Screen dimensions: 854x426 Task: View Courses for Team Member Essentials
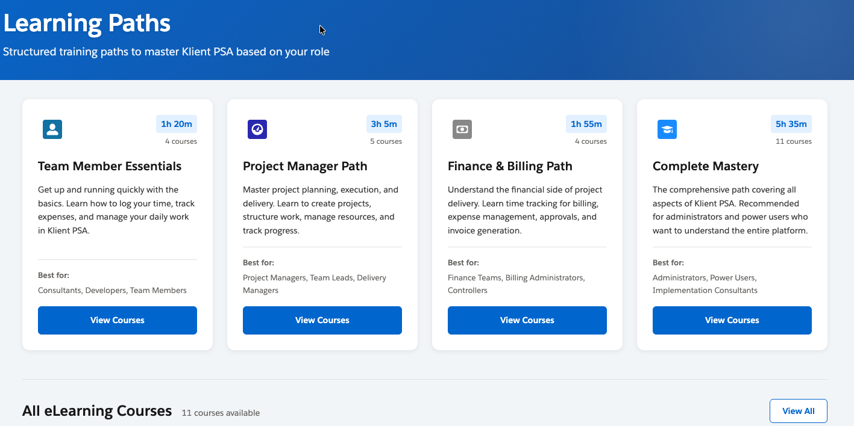[x=118, y=320]
